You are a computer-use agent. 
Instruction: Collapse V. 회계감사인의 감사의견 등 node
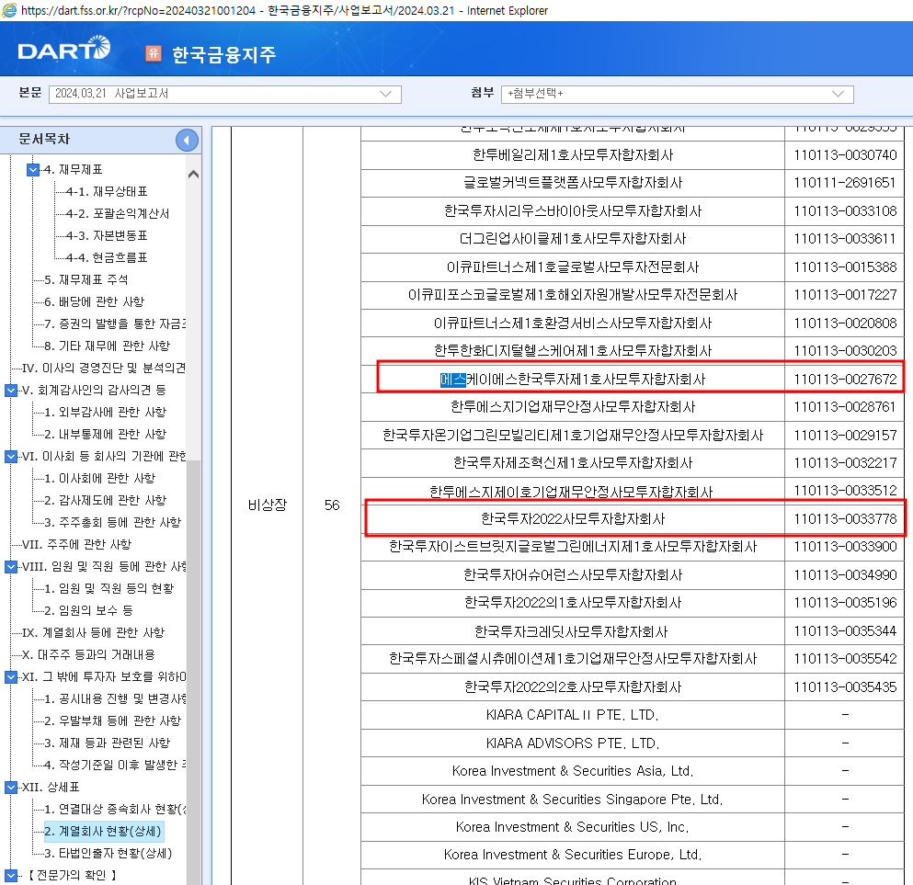[11, 390]
